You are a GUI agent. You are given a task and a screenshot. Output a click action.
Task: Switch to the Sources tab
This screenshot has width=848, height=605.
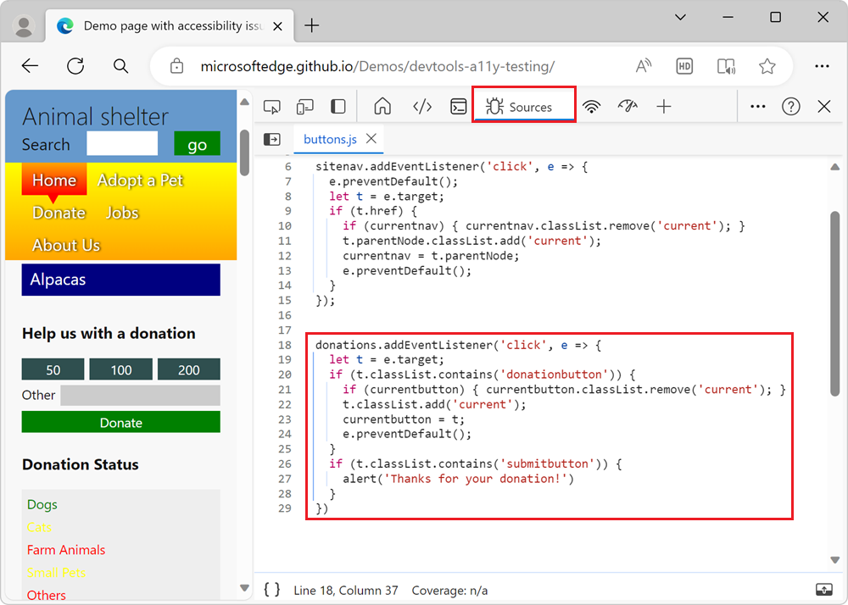pos(524,106)
